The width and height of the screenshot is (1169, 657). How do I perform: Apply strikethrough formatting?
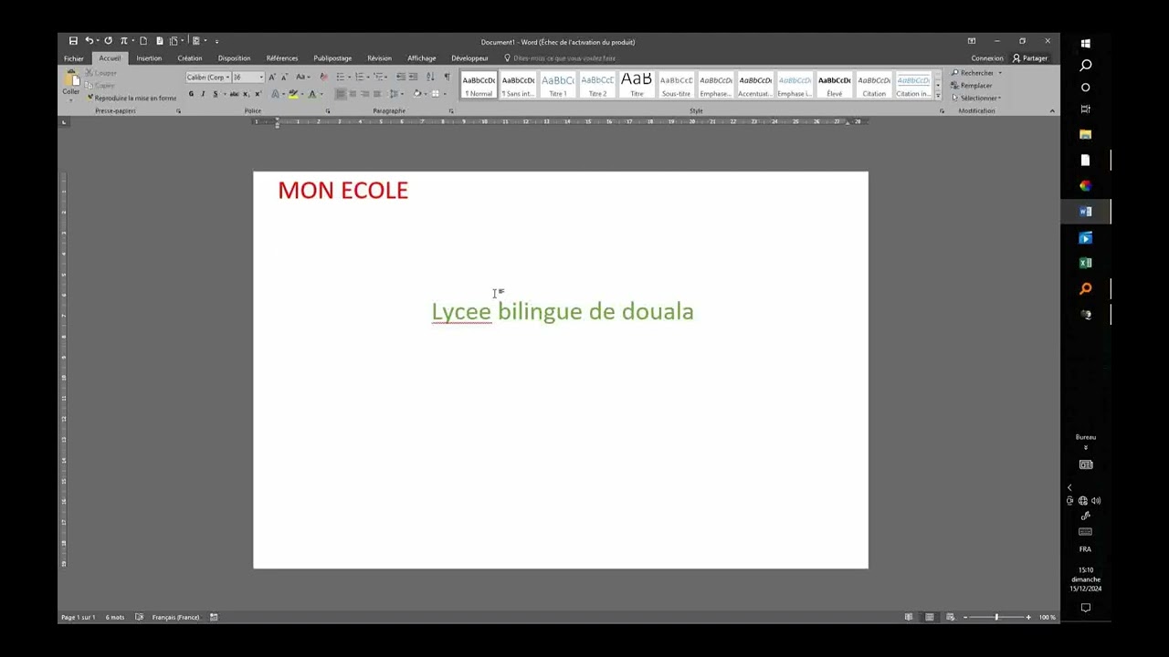pos(234,94)
